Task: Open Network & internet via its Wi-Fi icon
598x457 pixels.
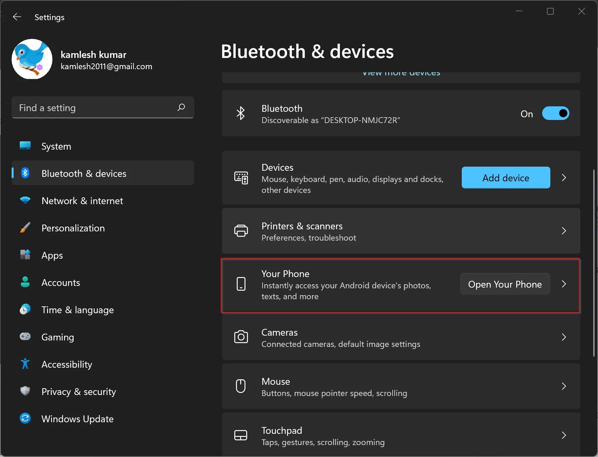Action: point(25,201)
